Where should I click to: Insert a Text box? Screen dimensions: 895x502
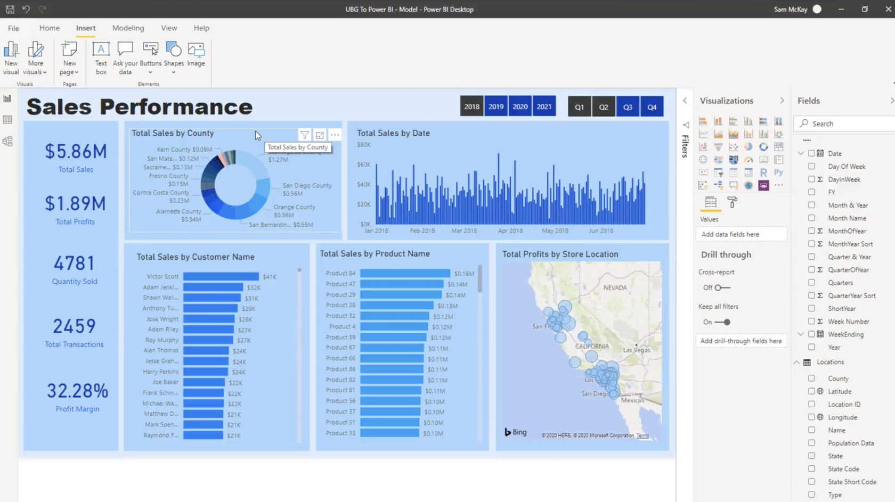click(x=101, y=58)
